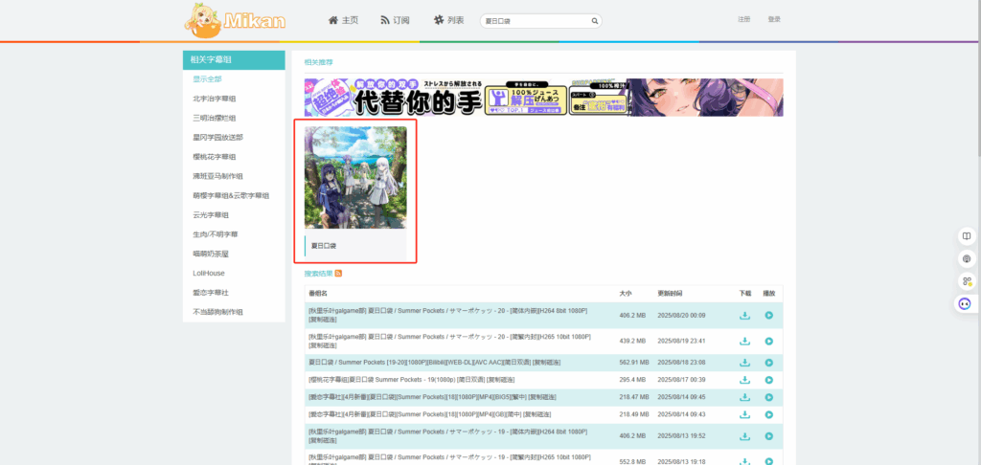The width and height of the screenshot is (981, 465).
Task: Filter by 不当舔狗制作组
Action: point(218,312)
